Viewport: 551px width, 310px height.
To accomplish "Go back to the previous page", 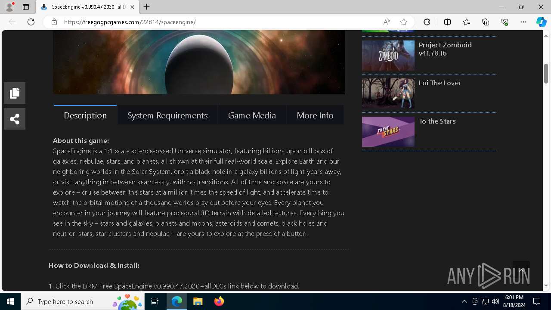I will [x=12, y=22].
